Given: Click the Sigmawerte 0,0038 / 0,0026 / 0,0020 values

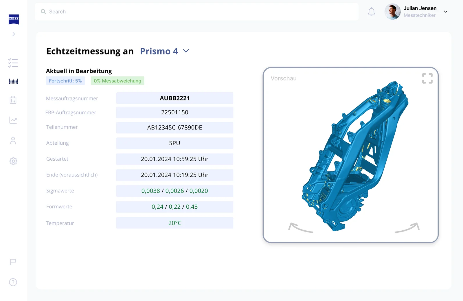Looking at the screenshot, I should 174,191.
